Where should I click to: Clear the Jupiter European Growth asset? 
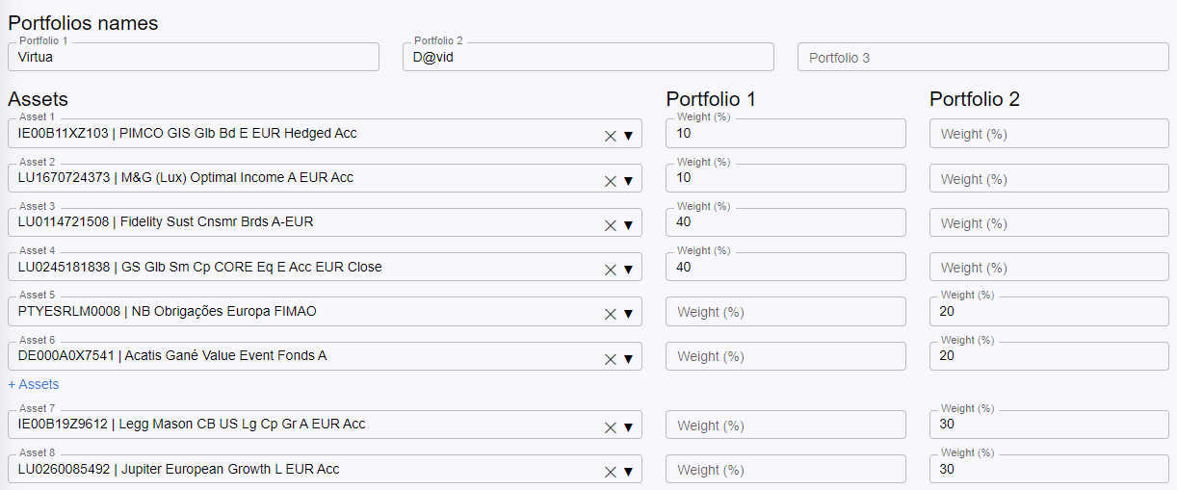610,471
